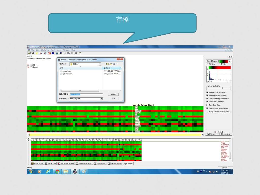This screenshot has height=195, width=260.
Task: Click the Adjust Bar Height slider handle
Action: [x=222, y=88]
